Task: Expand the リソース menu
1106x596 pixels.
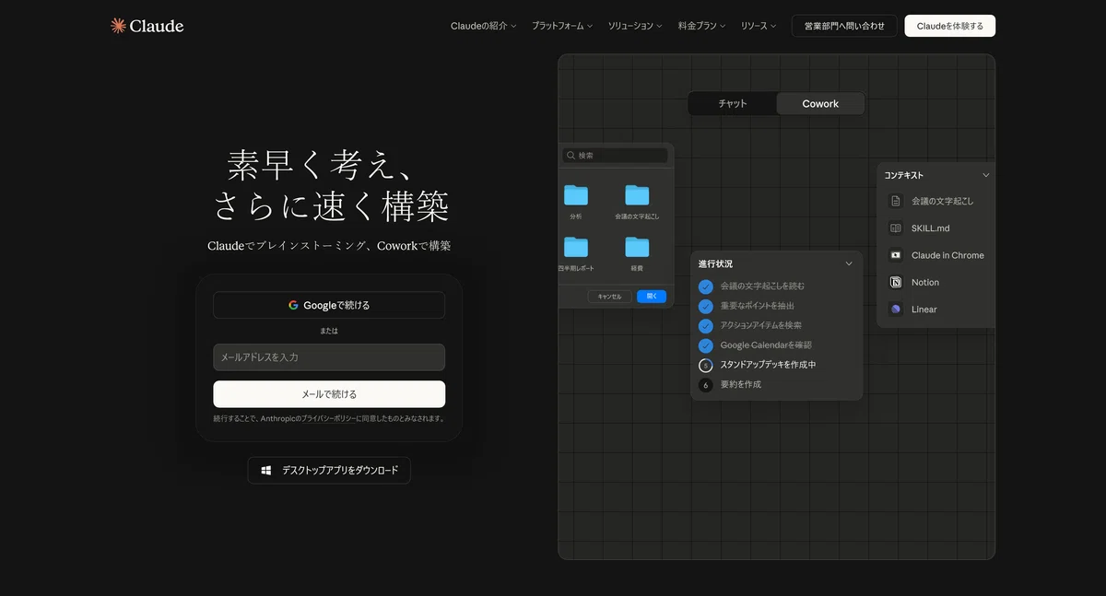Action: tap(759, 26)
